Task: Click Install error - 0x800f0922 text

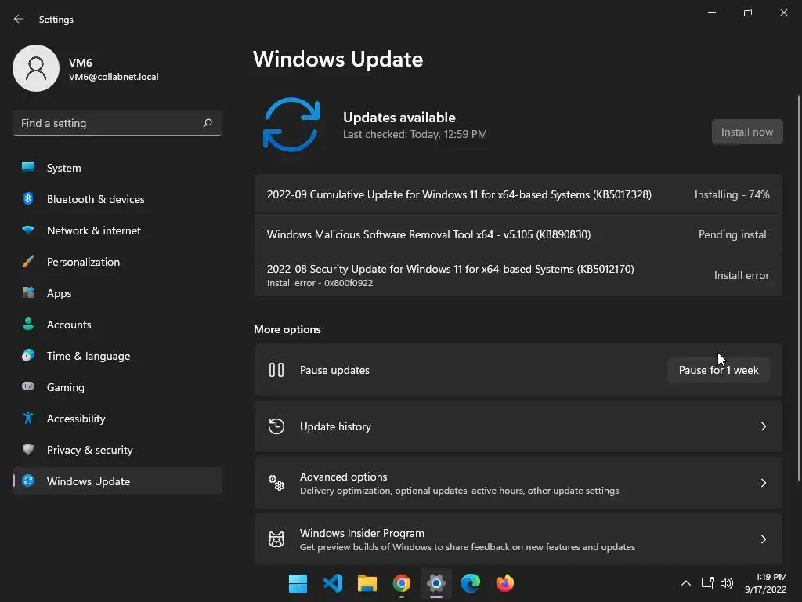Action: pyautogui.click(x=320, y=283)
